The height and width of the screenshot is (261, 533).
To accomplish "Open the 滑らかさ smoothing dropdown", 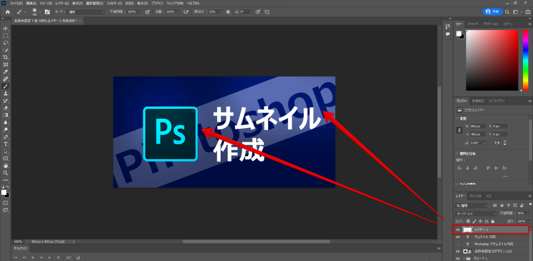I will pos(221,11).
